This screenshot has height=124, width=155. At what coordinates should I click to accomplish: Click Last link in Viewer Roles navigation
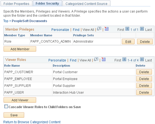point(148,60)
